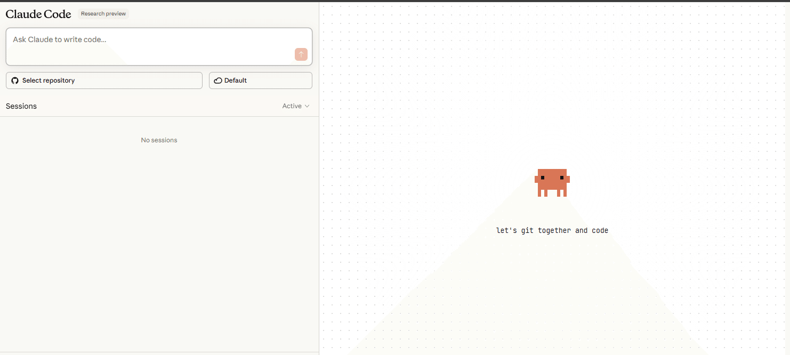The image size is (790, 355).
Task: Click the send arrow button in prompt box
Action: [x=301, y=54]
